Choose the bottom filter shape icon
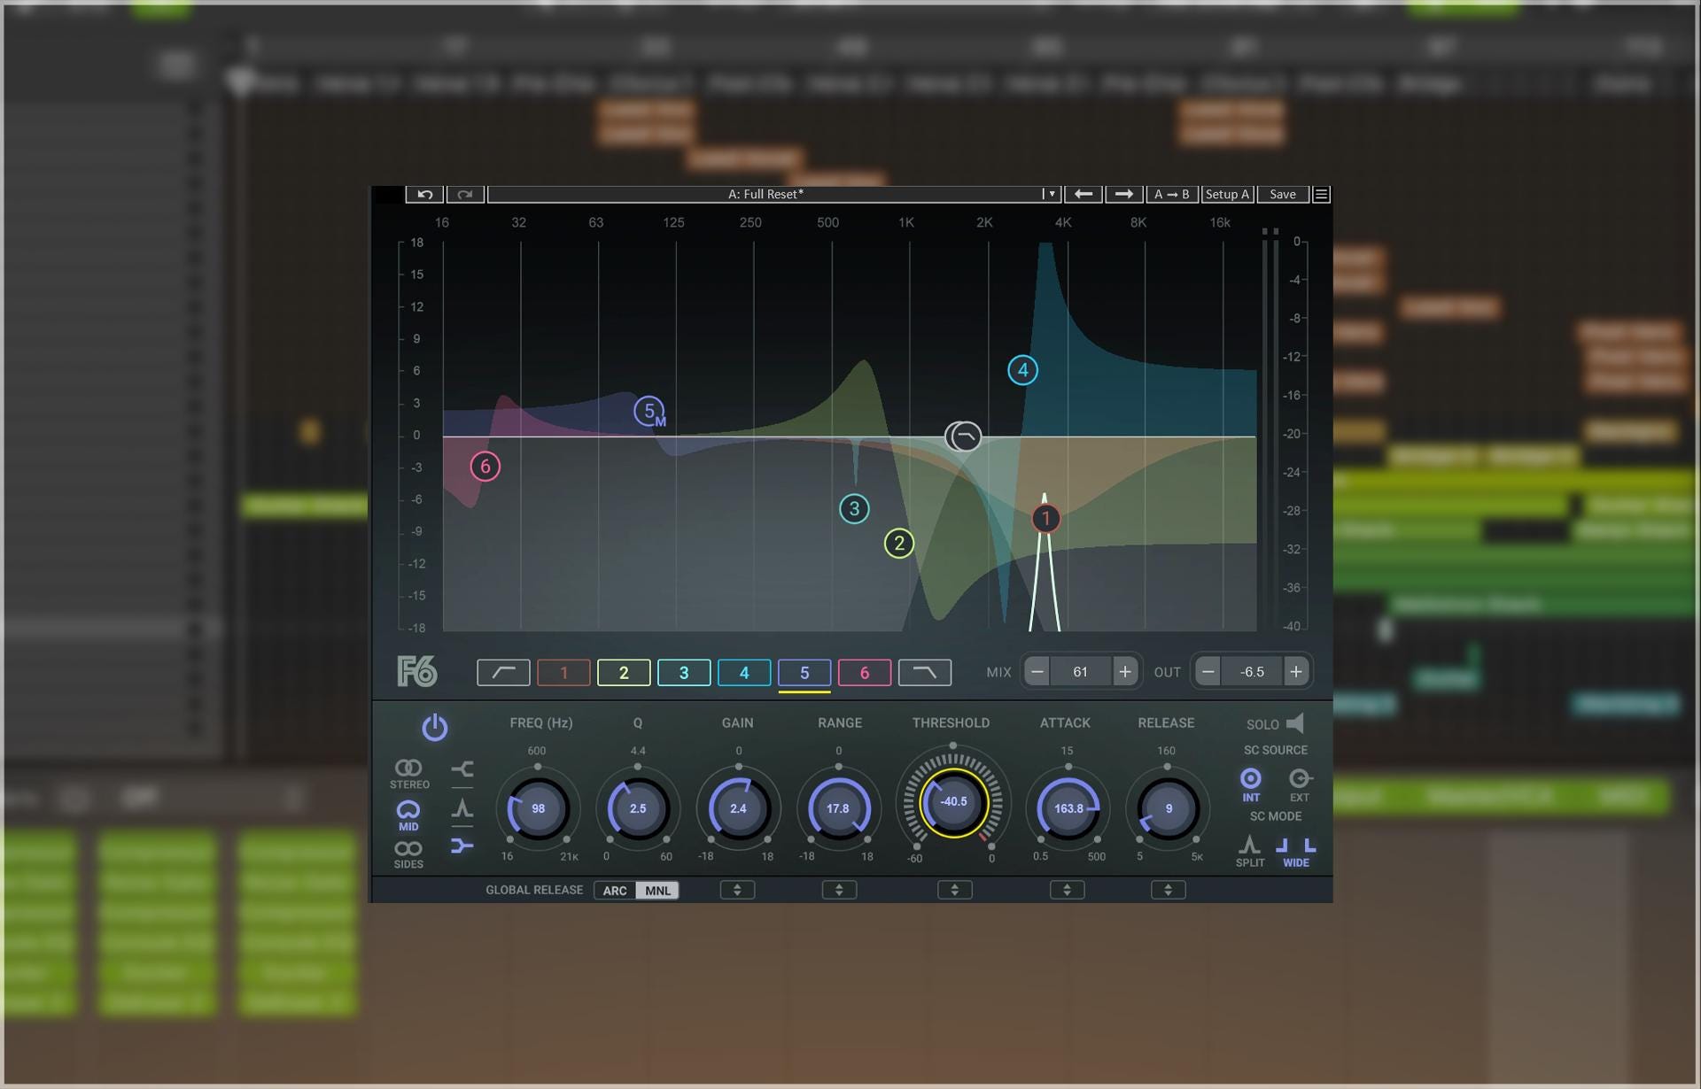The height and width of the screenshot is (1089, 1701). click(x=462, y=846)
